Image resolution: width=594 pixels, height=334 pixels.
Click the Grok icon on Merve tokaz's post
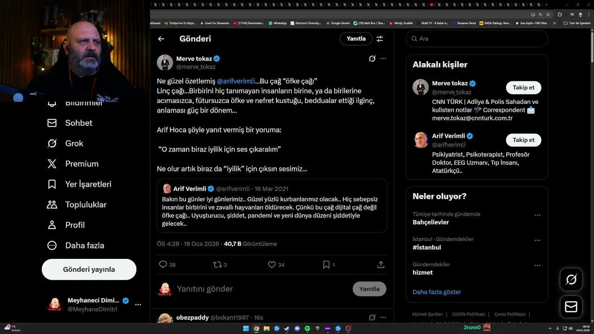(x=372, y=58)
